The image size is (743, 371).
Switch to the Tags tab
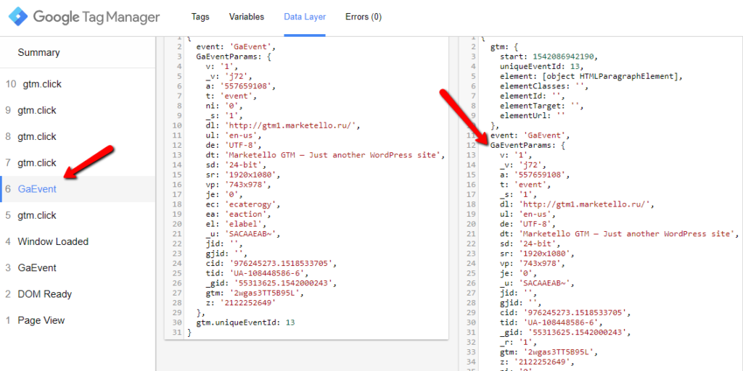[201, 17]
